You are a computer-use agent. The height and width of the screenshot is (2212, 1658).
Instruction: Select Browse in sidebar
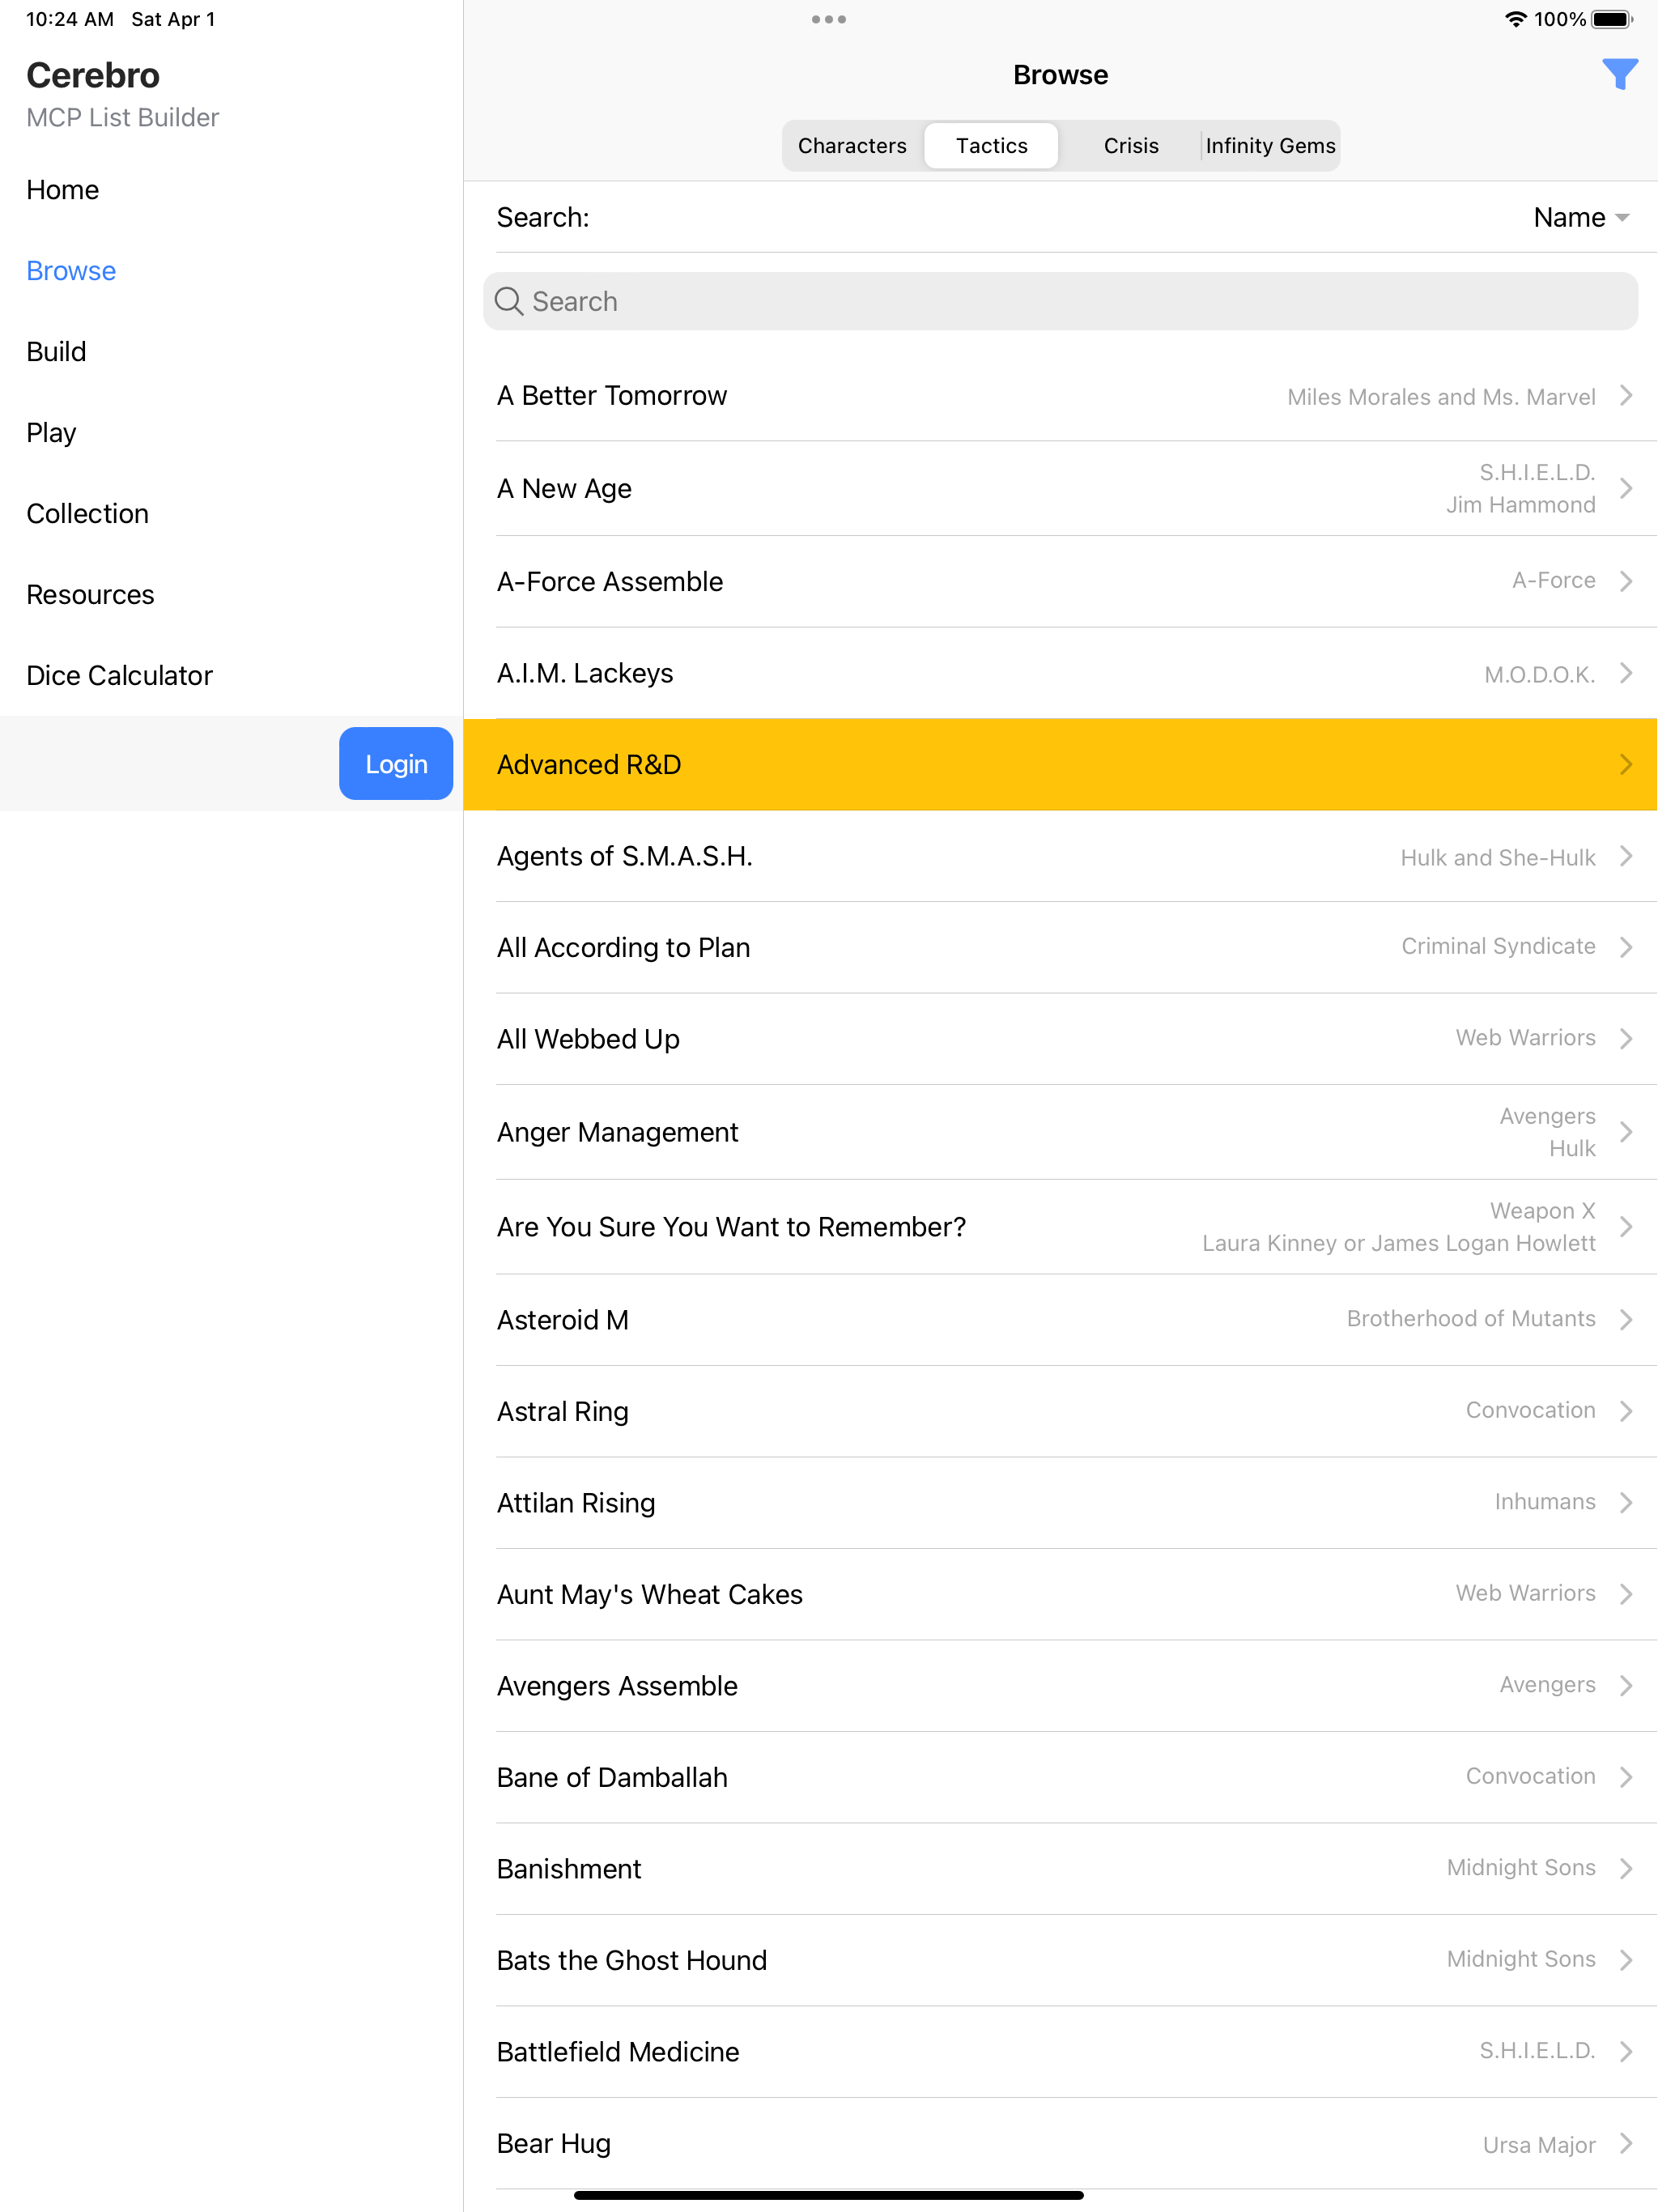71,271
